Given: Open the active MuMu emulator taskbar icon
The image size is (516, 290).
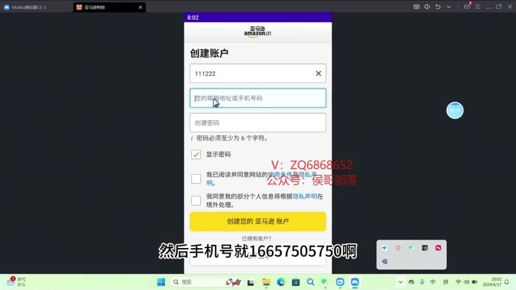Looking at the screenshot, I should point(355,282).
